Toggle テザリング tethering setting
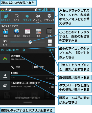 (49, 17)
